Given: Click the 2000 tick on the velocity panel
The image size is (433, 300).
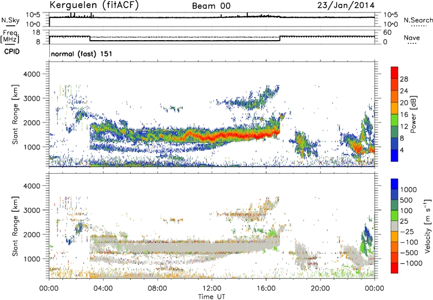Looking at the screenshot, I should [x=31, y=234].
